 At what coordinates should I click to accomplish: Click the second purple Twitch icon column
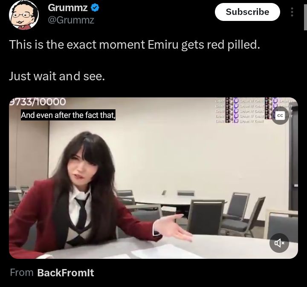pos(275,108)
